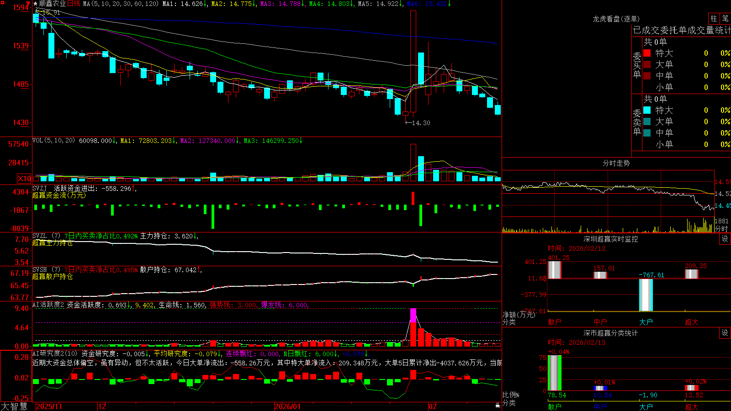731x411 pixels.
Task: Click the red question mark icon
Action: 28,4
